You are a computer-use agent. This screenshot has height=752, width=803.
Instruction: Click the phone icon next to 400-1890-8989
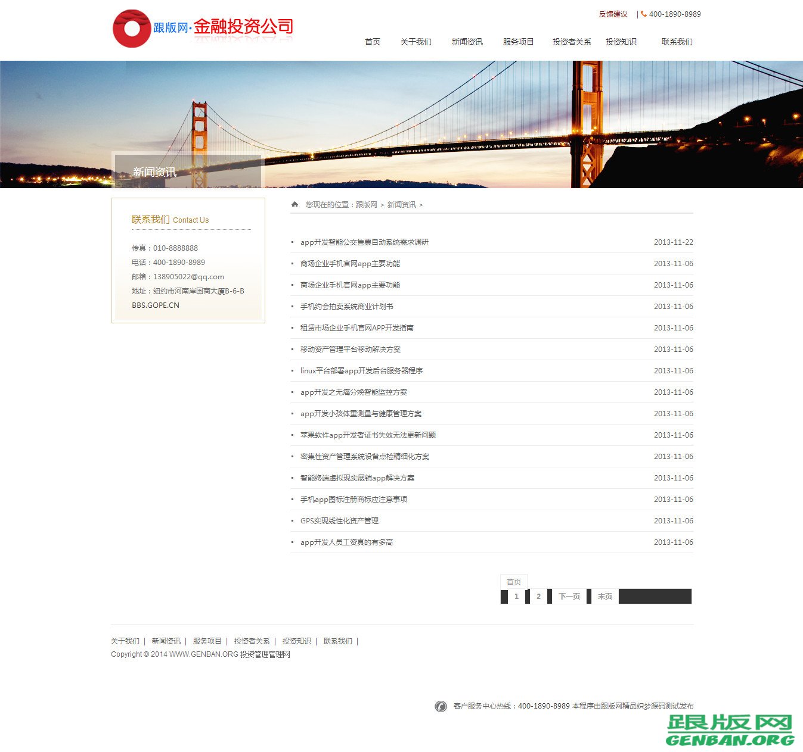click(x=642, y=14)
